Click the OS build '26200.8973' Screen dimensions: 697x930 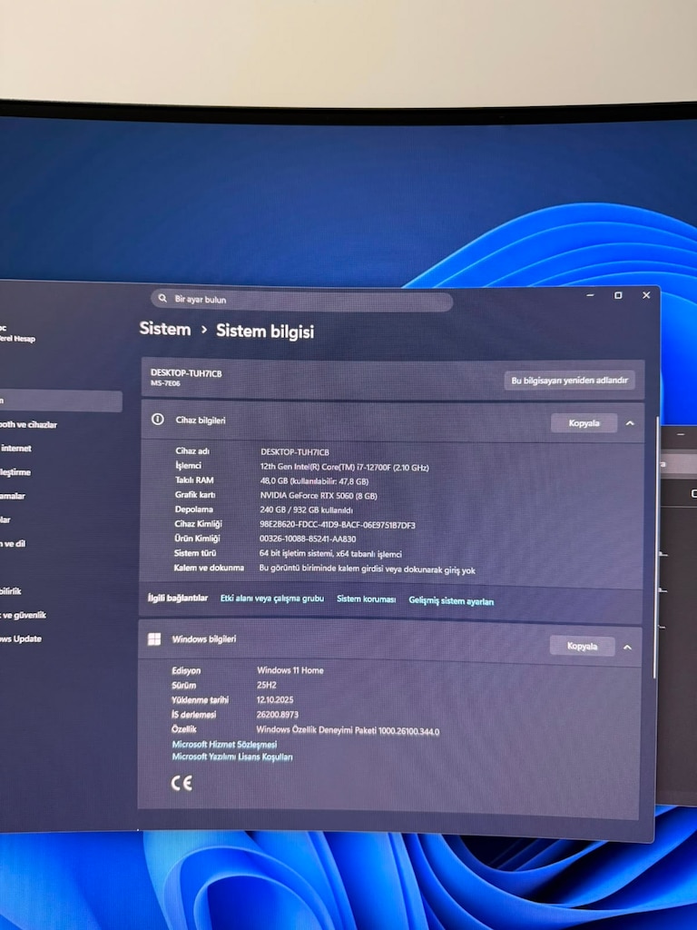coord(278,715)
